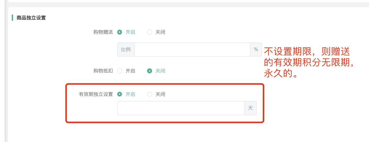Image resolution: width=369 pixels, height=142 pixels.
Task: Enable 有效期独立设置 via 开启 radio
Action: [x=120, y=94]
